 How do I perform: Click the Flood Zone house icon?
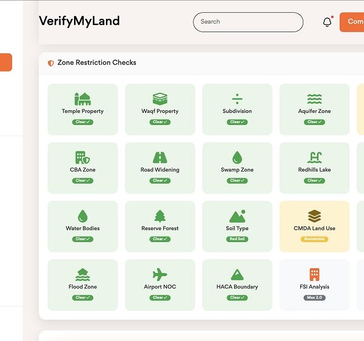[83, 275]
